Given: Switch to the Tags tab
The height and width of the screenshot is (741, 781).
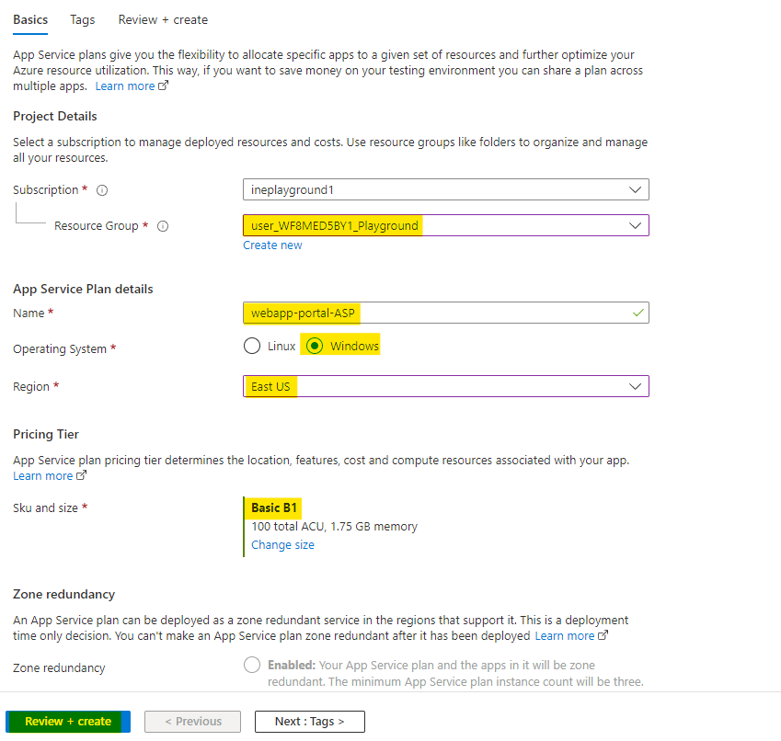Looking at the screenshot, I should pos(83,19).
